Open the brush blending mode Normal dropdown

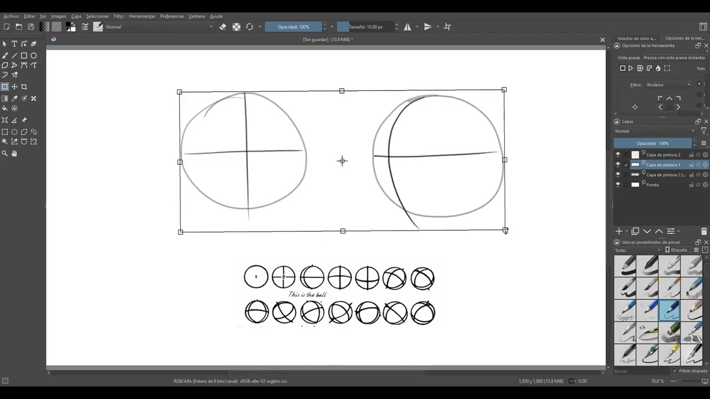(159, 27)
